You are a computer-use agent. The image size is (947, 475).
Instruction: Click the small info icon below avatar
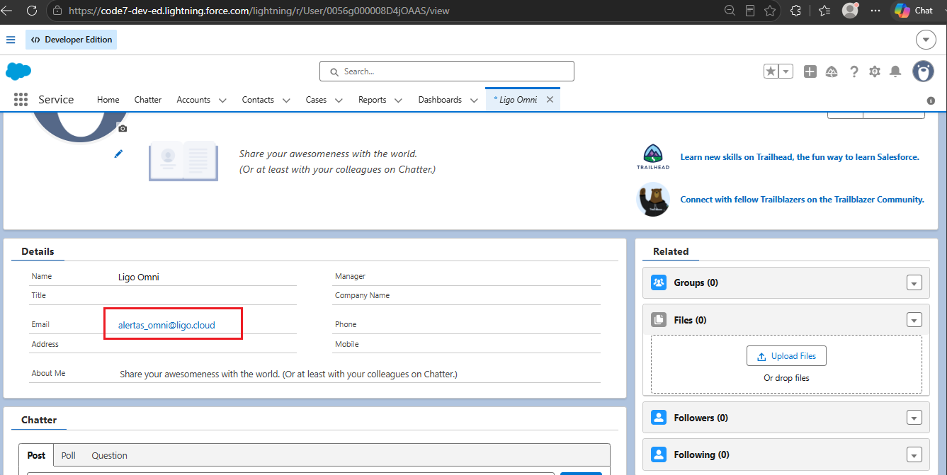[931, 101]
